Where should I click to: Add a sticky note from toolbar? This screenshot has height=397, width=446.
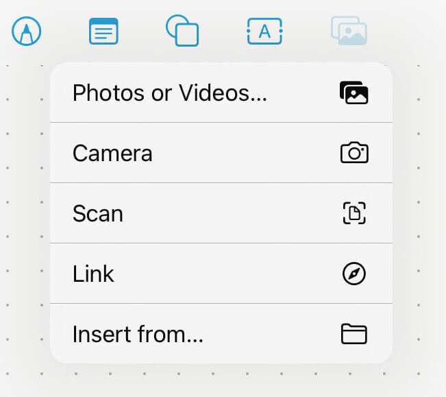(103, 31)
